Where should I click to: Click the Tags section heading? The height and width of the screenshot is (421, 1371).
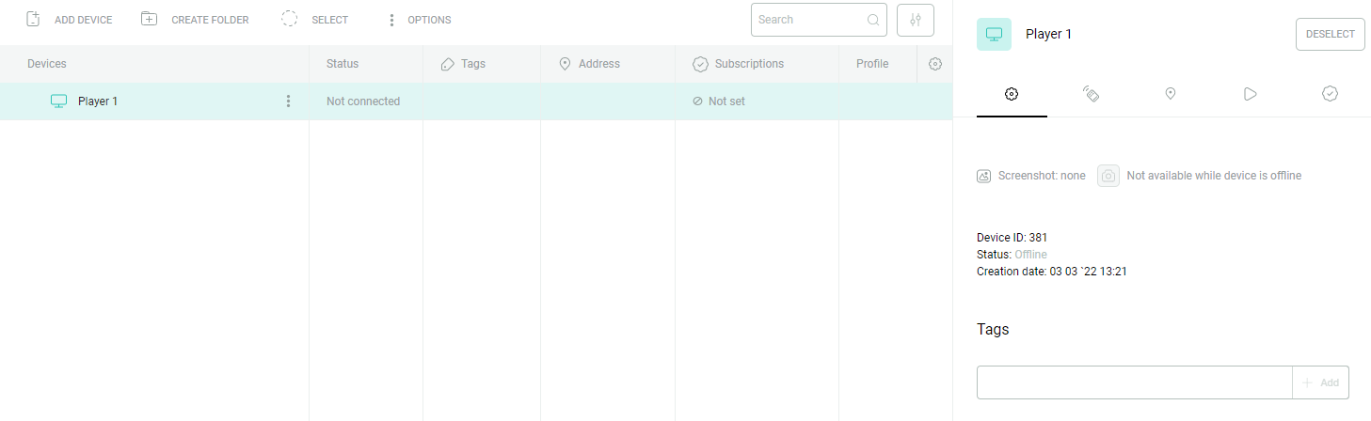coord(993,330)
